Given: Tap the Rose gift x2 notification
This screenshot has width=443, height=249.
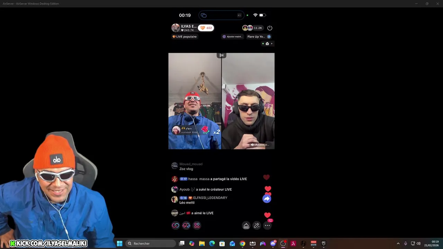Looking at the screenshot, I should (x=196, y=130).
